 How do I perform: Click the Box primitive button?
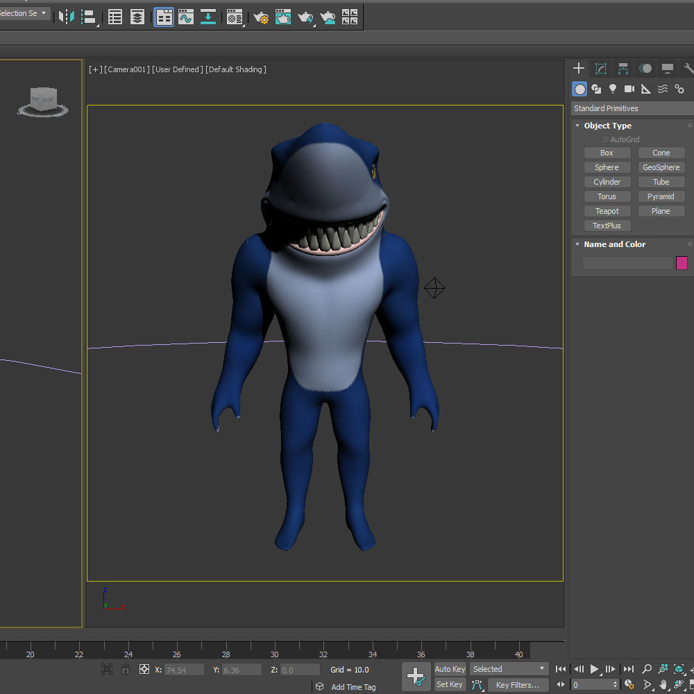pos(607,153)
